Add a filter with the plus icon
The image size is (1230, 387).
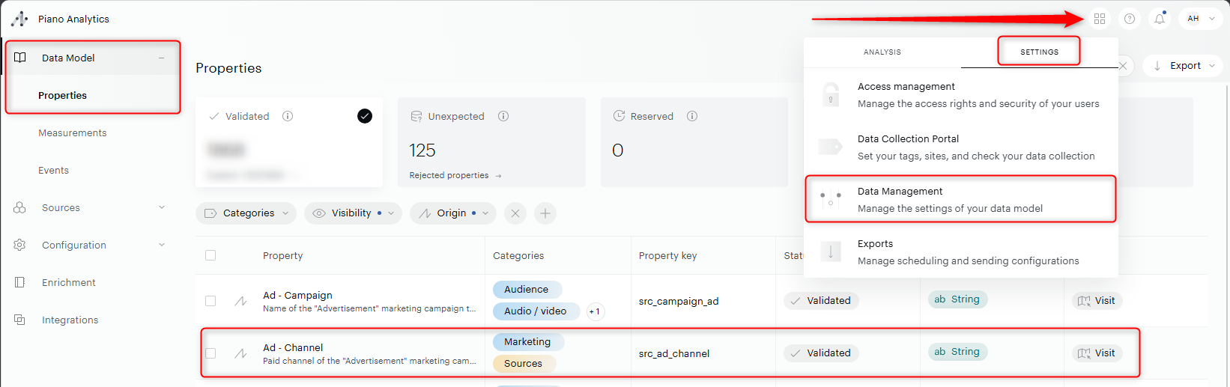[545, 213]
